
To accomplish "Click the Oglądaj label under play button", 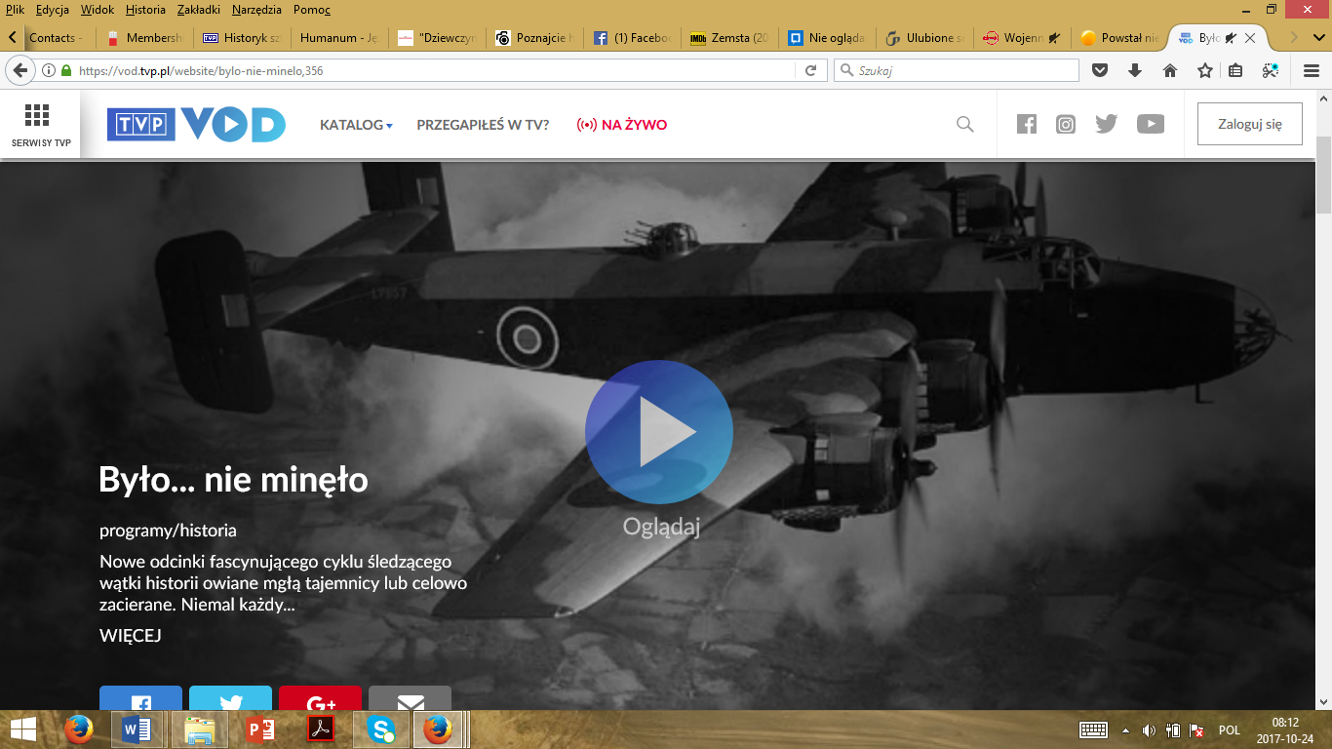I will 661,527.
